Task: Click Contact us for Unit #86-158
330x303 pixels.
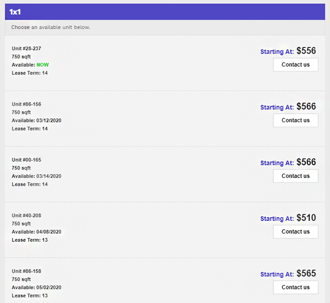Action: pos(295,288)
